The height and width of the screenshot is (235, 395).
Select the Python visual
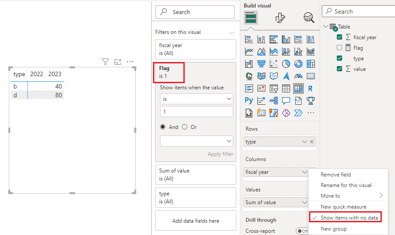[x=249, y=101]
